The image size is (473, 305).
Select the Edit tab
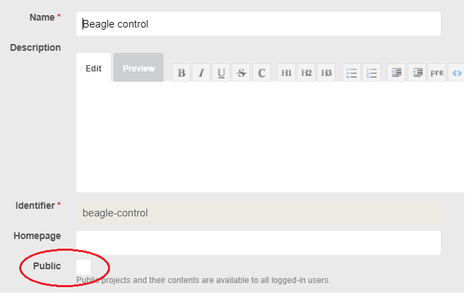pyautogui.click(x=93, y=67)
